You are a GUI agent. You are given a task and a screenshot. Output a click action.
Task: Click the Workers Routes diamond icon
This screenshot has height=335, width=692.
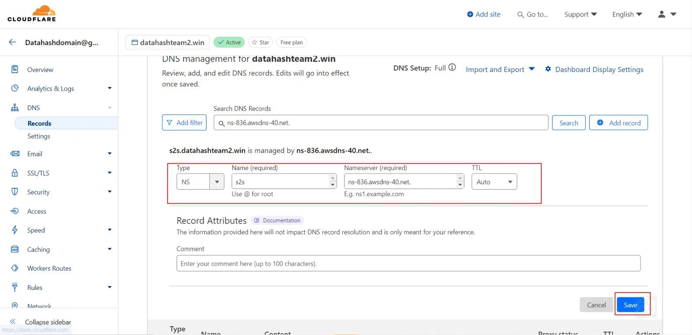[x=15, y=268]
